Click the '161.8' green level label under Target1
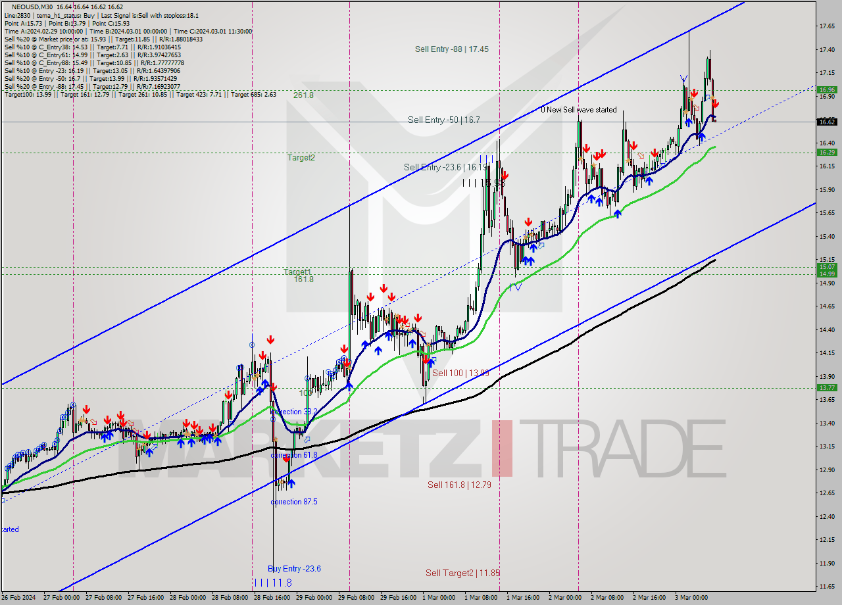The height and width of the screenshot is (605, 842). coord(303,279)
